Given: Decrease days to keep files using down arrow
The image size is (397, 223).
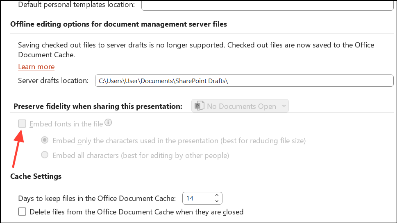Looking at the screenshot, I should click(x=217, y=201).
